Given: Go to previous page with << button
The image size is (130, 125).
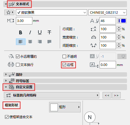Looking at the screenshot, I should pyautogui.click(x=107, y=95).
